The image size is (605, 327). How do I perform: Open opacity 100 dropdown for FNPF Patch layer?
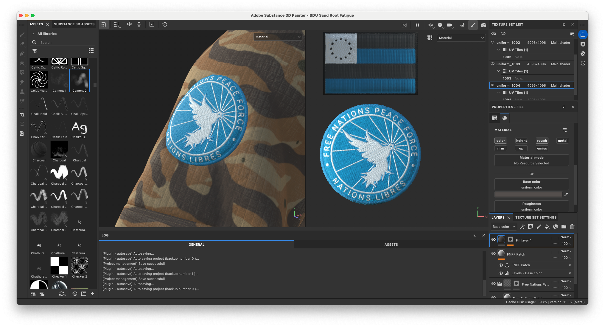click(567, 258)
